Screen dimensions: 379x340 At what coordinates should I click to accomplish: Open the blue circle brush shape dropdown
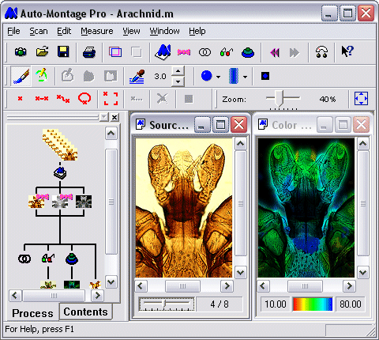pos(218,77)
